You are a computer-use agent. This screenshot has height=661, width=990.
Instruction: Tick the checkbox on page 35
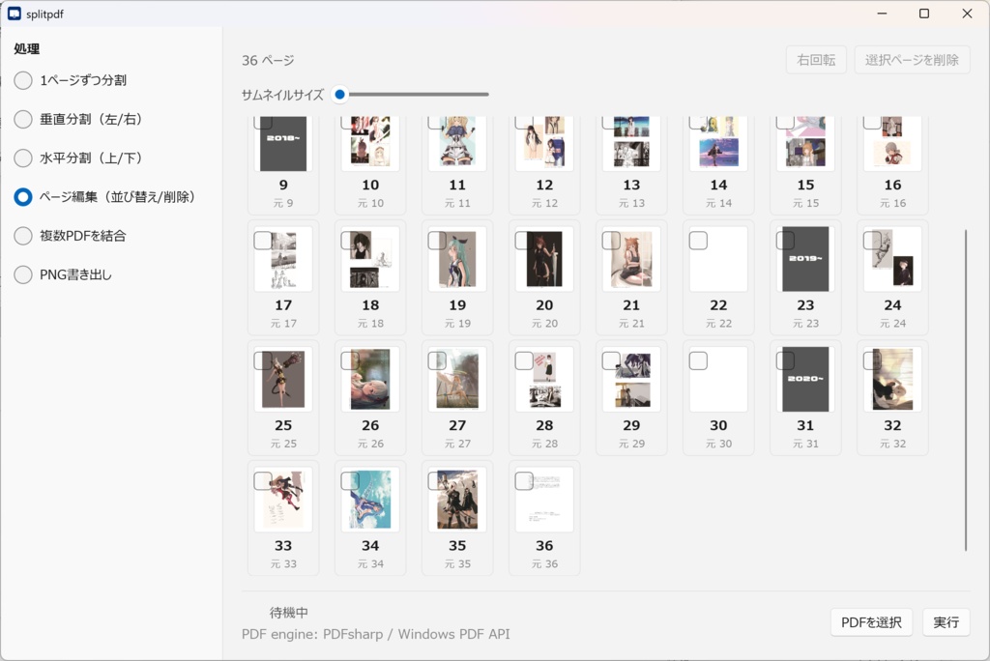click(437, 481)
